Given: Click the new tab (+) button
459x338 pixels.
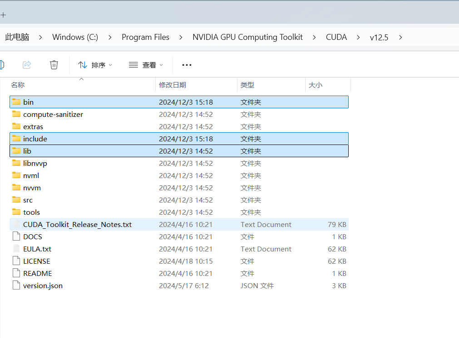Looking at the screenshot, I should 4,14.
